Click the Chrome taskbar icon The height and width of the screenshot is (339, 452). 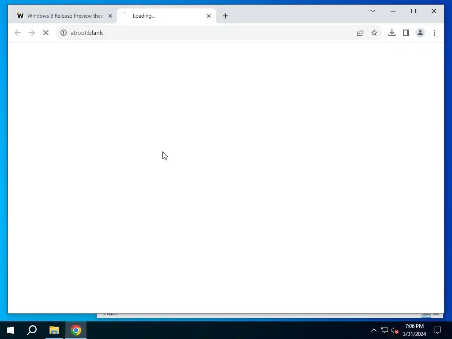pos(76,330)
